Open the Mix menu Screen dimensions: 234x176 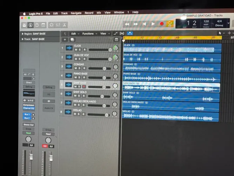tap(99, 13)
